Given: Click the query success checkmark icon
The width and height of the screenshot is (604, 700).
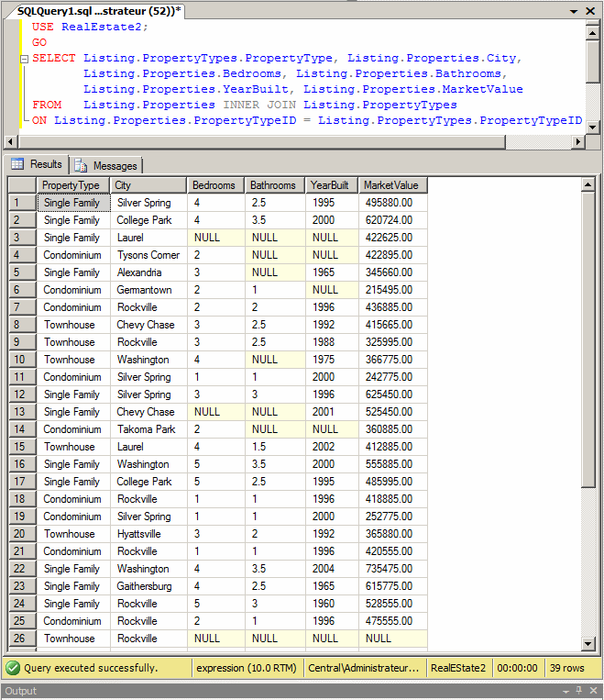Looking at the screenshot, I should (13, 668).
